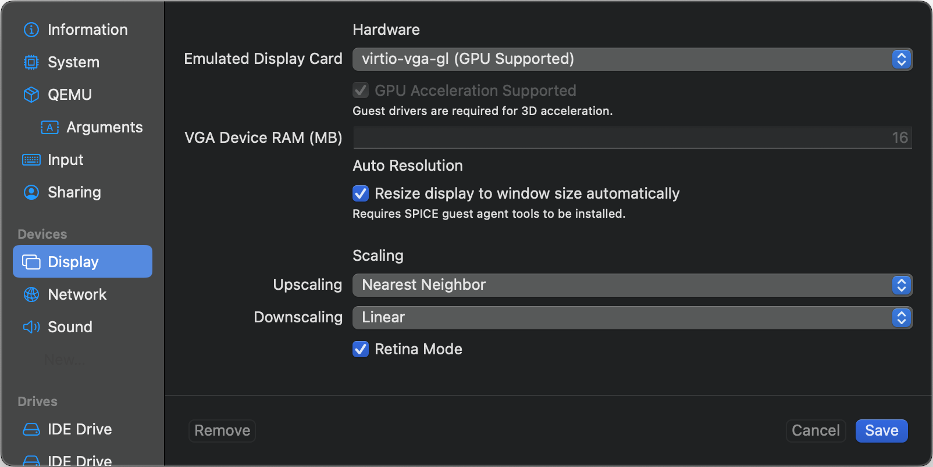Viewport: 933px width, 467px height.
Task: Click the System CPU chip icon
Action: tap(31, 62)
